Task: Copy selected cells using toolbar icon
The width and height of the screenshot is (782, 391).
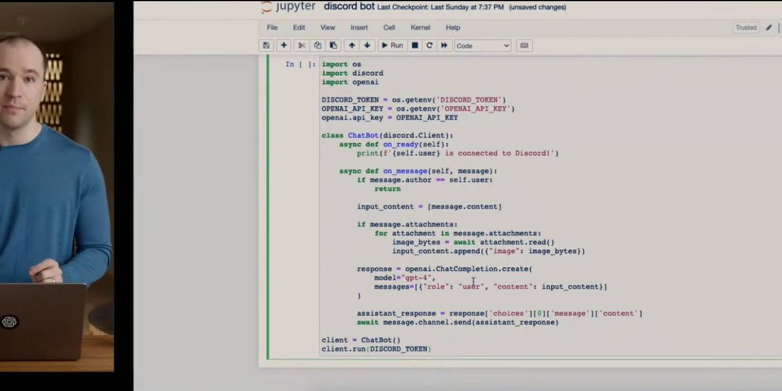Action: pos(317,45)
